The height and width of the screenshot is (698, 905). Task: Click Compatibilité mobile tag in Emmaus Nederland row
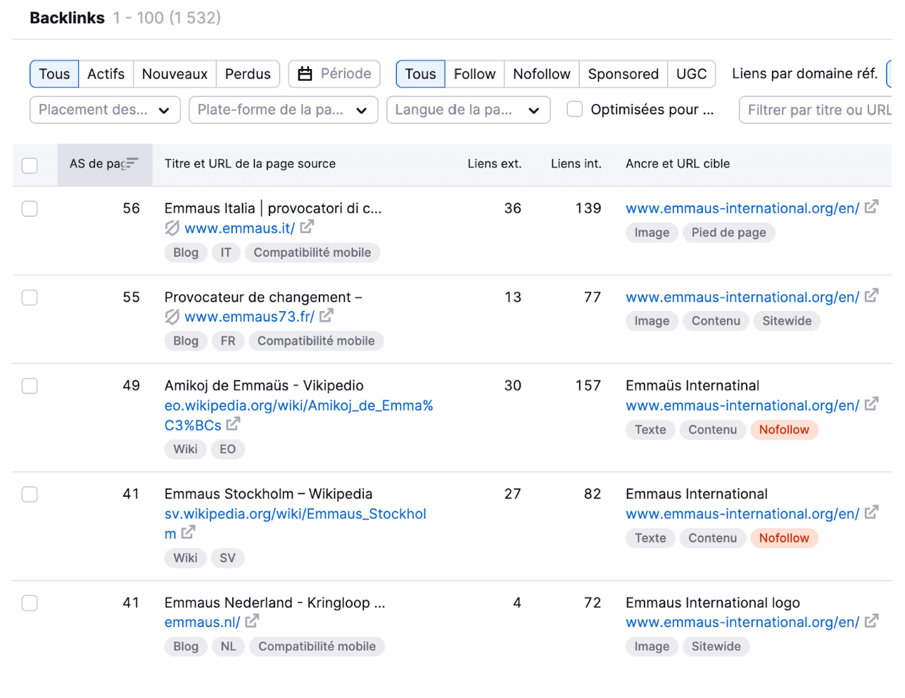(x=317, y=646)
